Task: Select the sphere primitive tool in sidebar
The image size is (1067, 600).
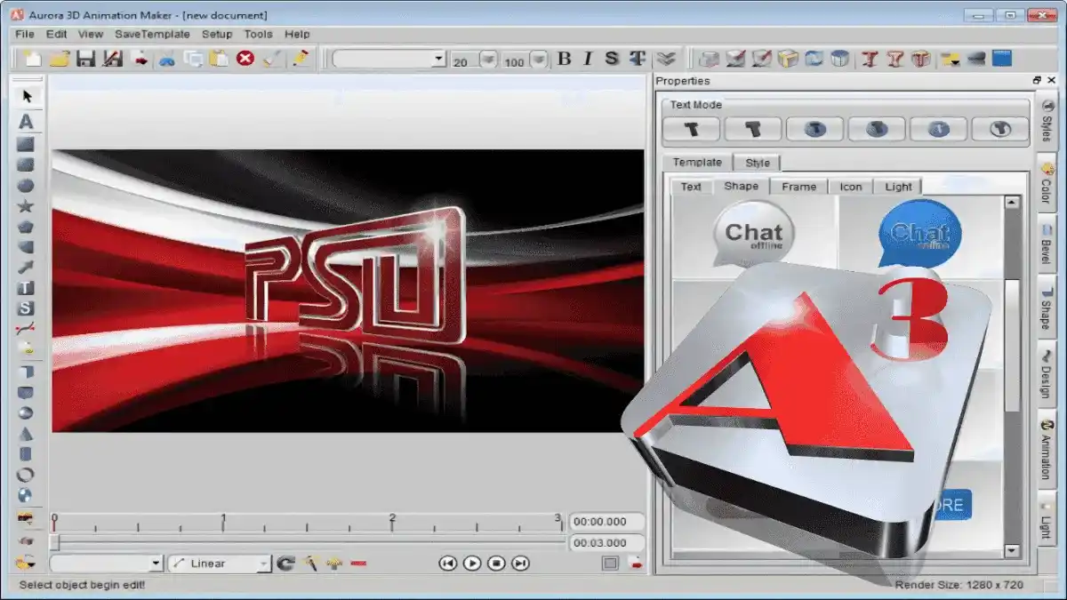Action: (x=26, y=412)
